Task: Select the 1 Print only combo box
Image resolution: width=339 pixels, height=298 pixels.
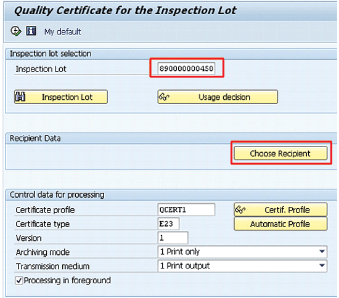Action: pos(242,252)
